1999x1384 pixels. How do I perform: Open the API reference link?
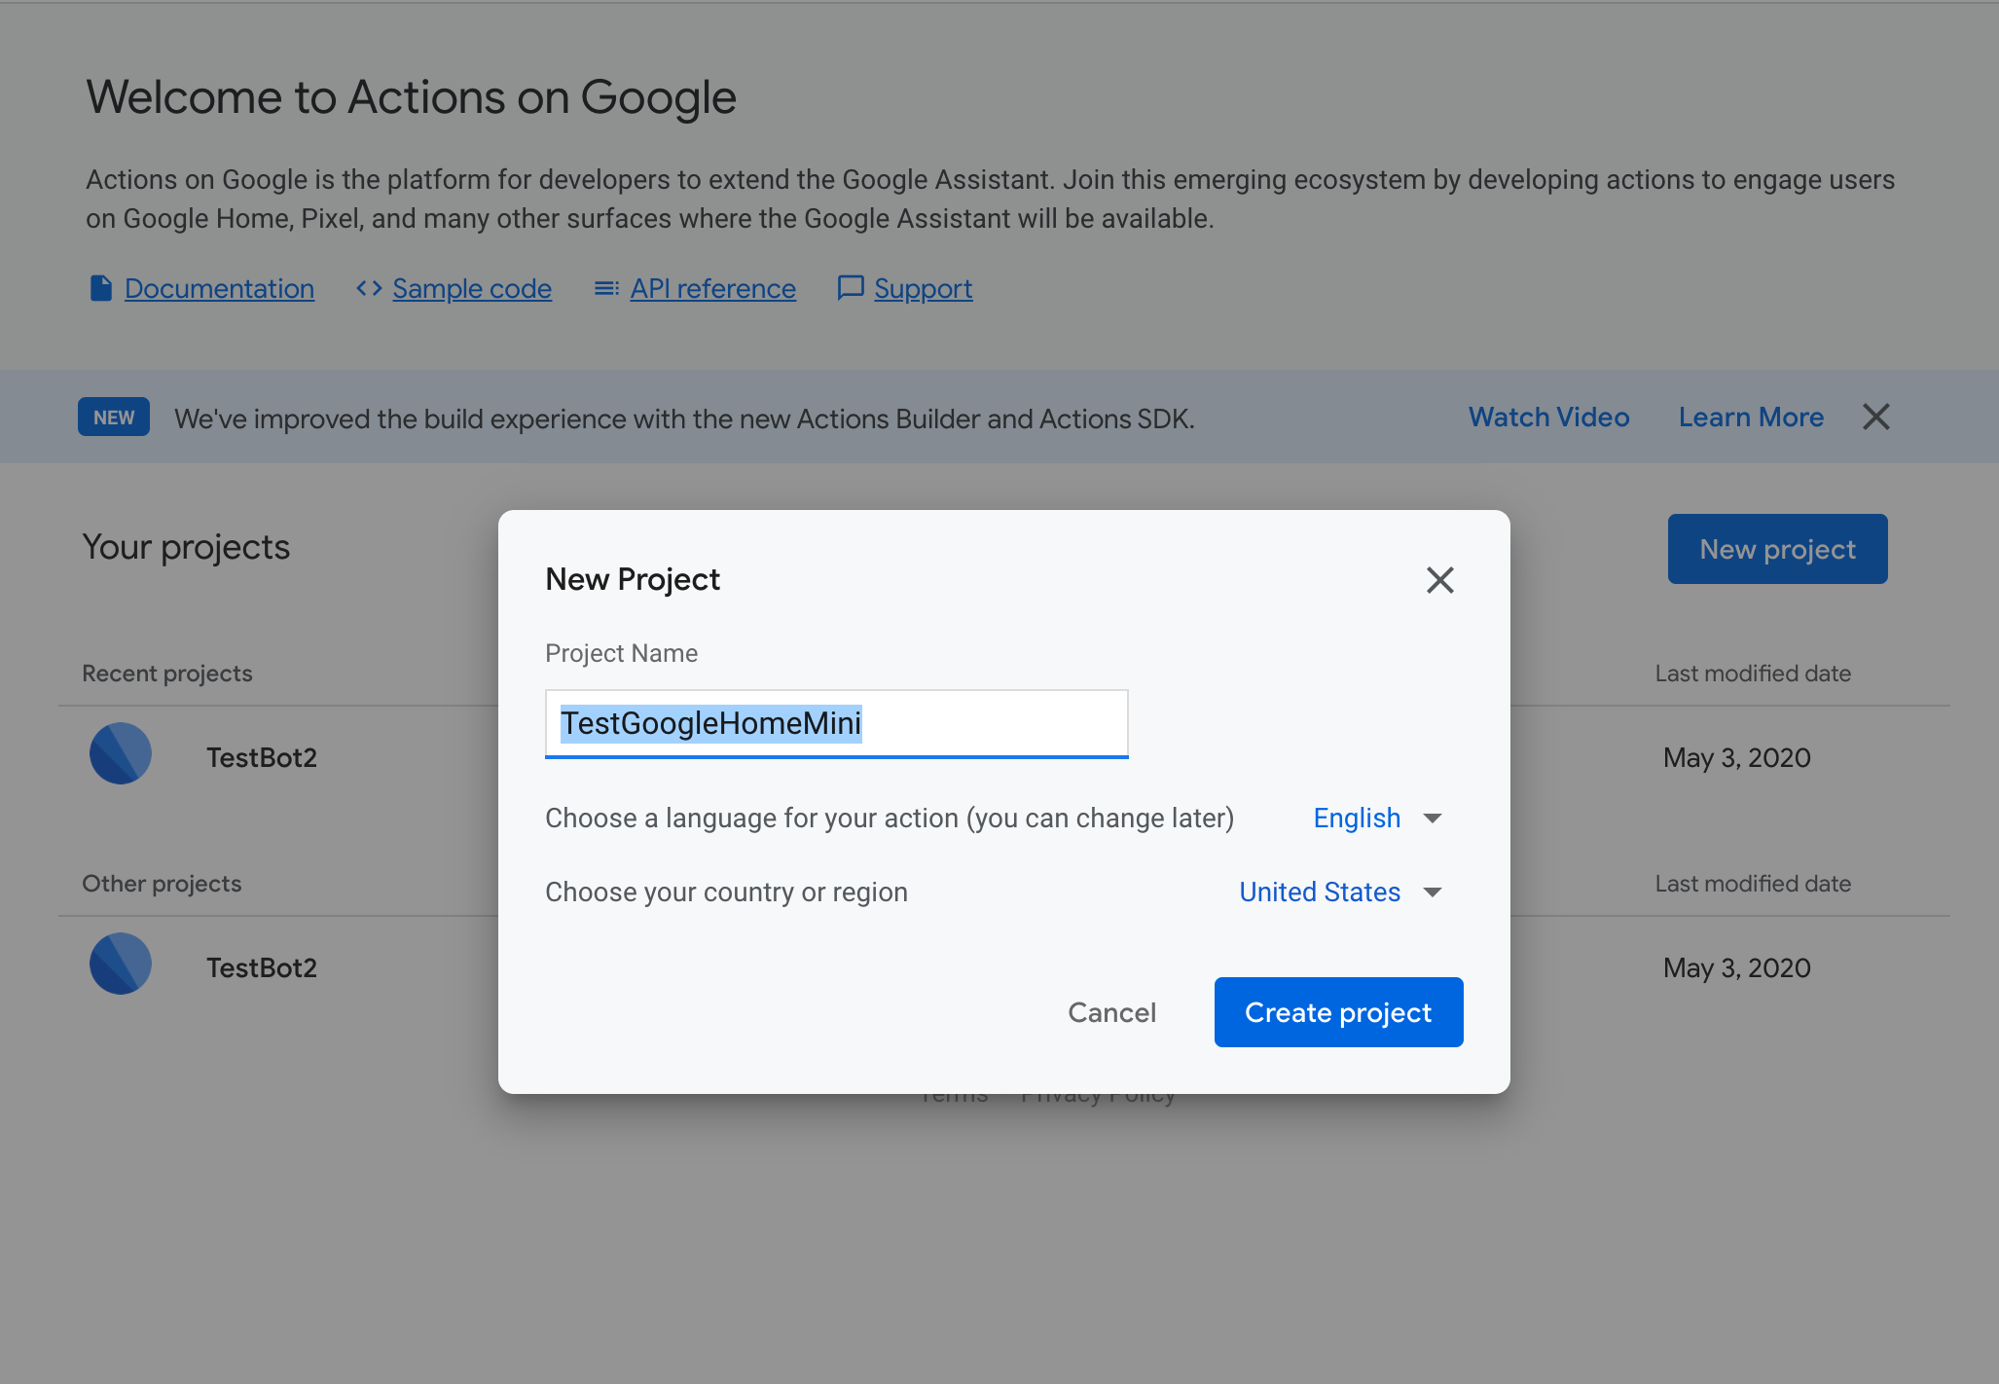pyautogui.click(x=712, y=288)
